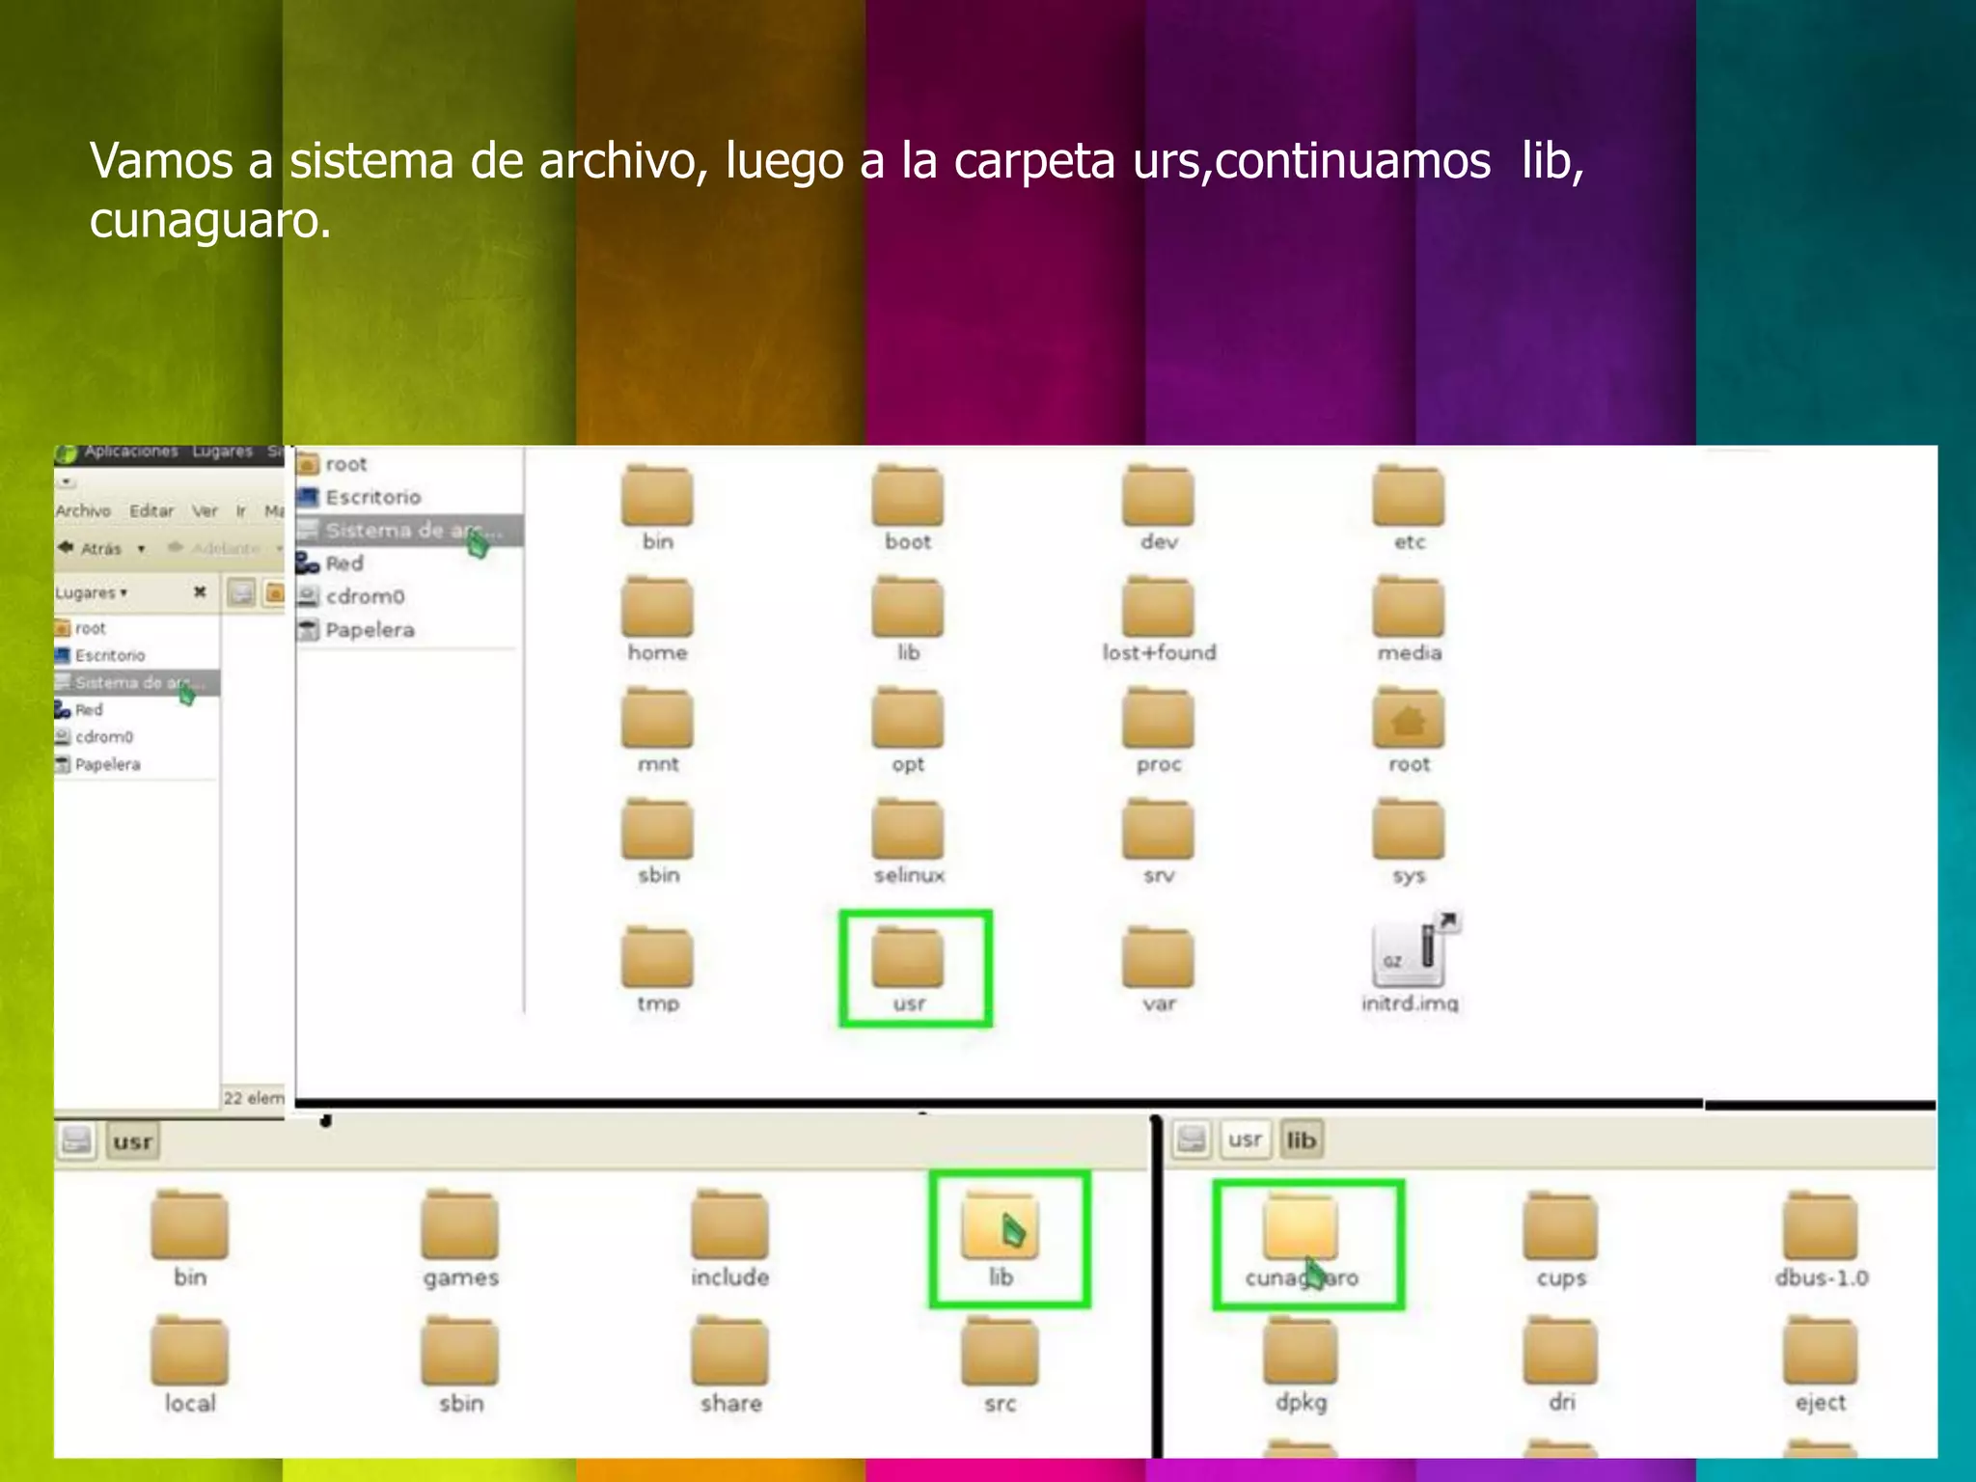Open the var folder
Screen dimensions: 1976x1482
1158,970
